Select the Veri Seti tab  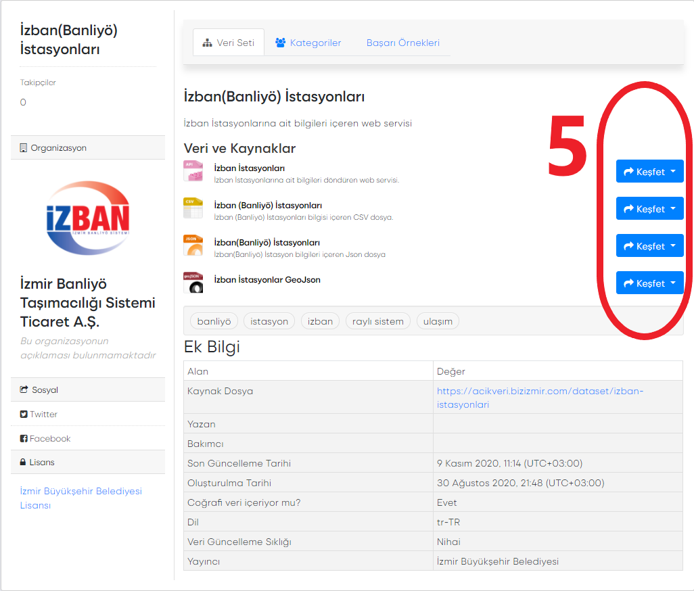click(x=229, y=43)
